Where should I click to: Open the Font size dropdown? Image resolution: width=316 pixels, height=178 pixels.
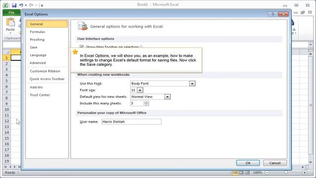140,90
